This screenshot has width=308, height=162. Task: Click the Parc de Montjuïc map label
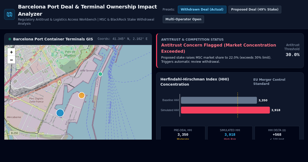tap(70, 53)
